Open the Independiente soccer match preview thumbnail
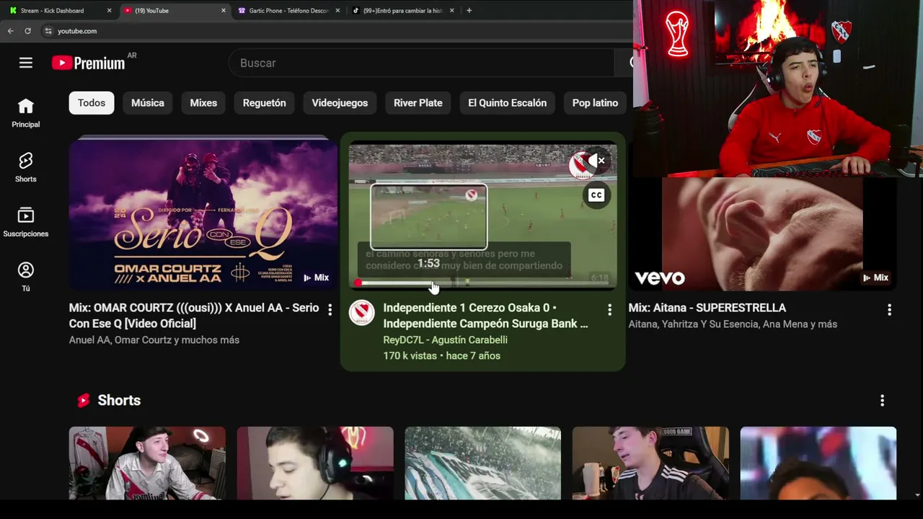Image resolution: width=923 pixels, height=519 pixels. click(483, 215)
